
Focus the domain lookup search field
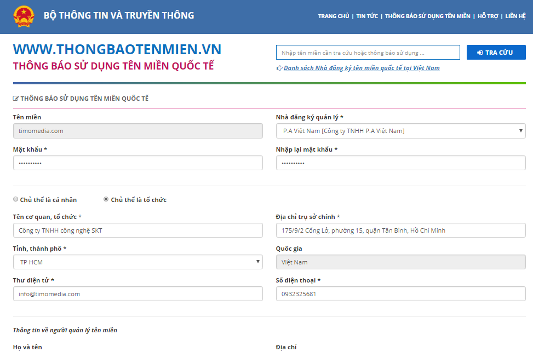[x=368, y=53]
